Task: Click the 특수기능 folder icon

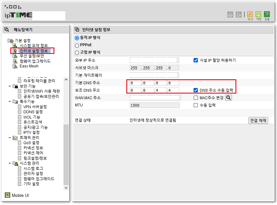Action: (x=15, y=101)
